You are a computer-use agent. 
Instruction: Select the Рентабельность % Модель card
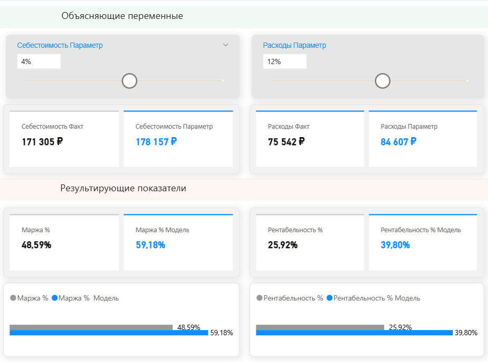[x=423, y=242]
